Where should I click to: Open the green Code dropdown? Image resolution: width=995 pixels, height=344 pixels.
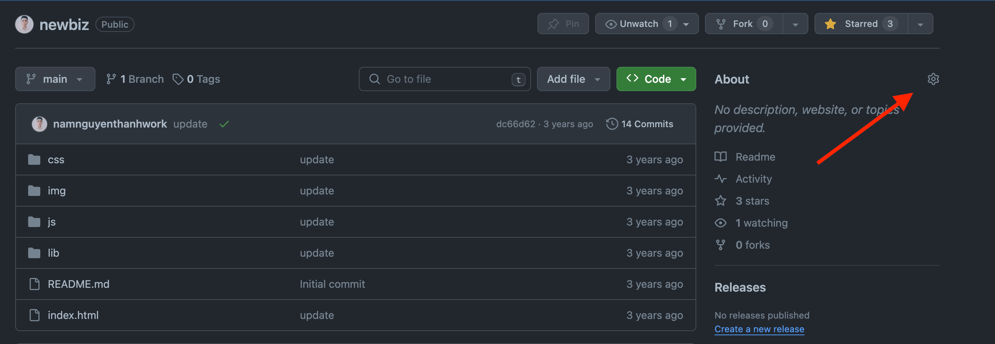point(656,79)
